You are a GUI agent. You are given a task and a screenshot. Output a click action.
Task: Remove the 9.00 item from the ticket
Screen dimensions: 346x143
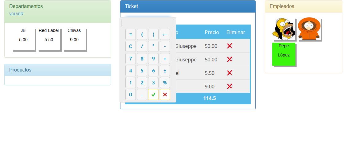pyautogui.click(x=230, y=86)
